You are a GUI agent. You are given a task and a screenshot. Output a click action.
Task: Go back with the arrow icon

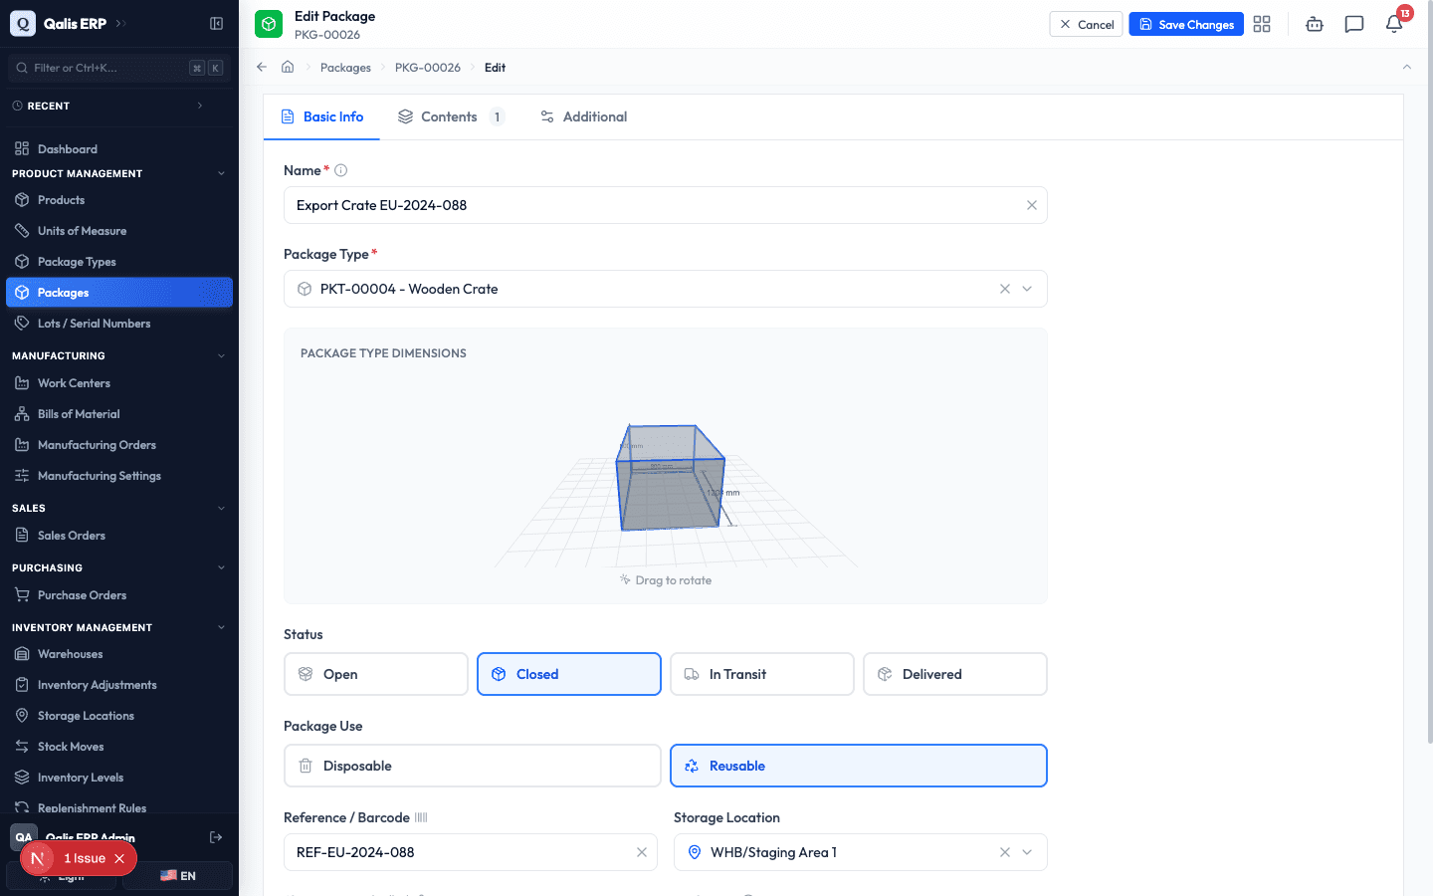(262, 67)
